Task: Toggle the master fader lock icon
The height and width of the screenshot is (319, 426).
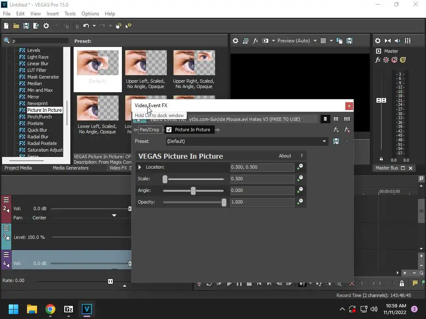Action: click(381, 159)
